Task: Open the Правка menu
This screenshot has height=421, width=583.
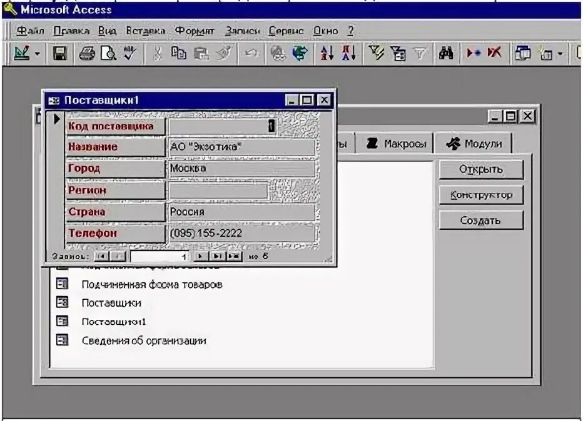Action: coord(71,31)
